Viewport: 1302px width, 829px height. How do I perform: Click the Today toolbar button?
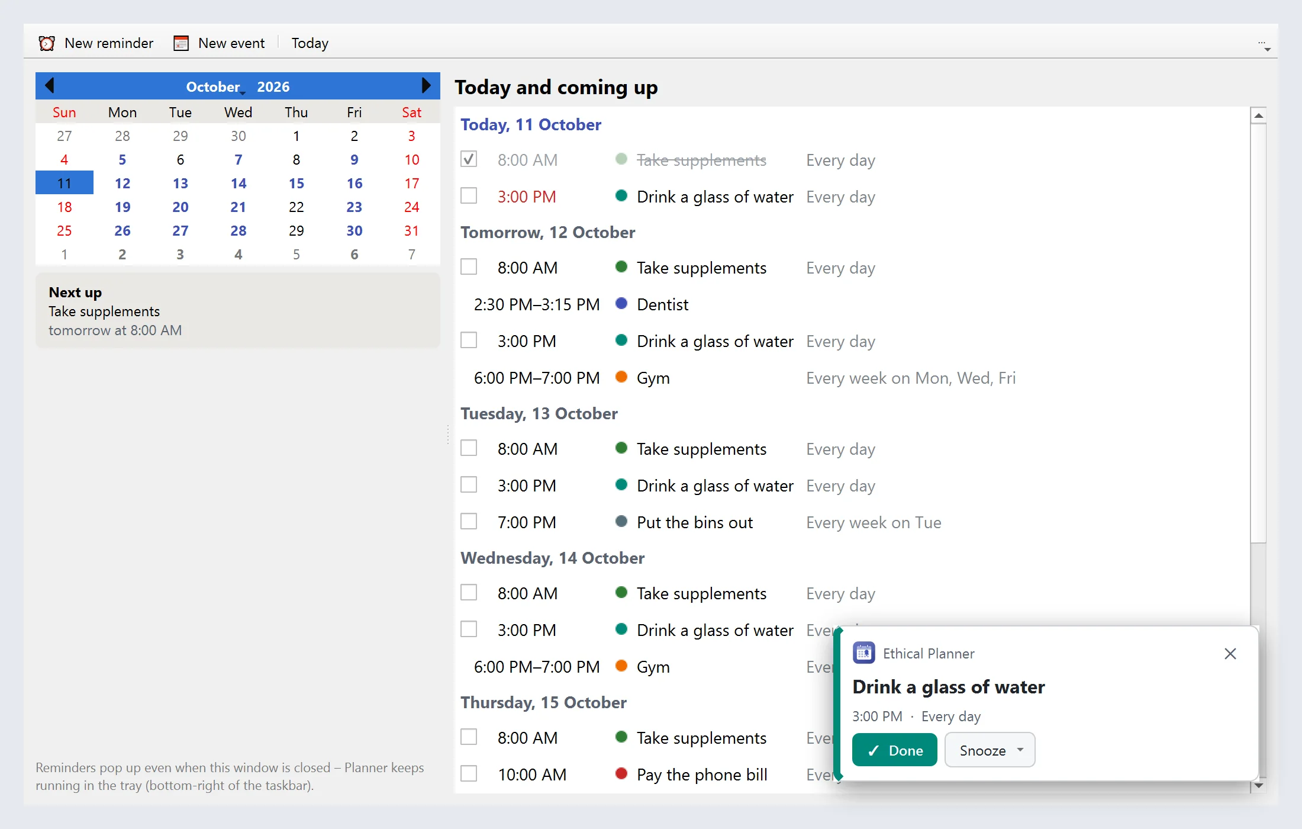310,43
